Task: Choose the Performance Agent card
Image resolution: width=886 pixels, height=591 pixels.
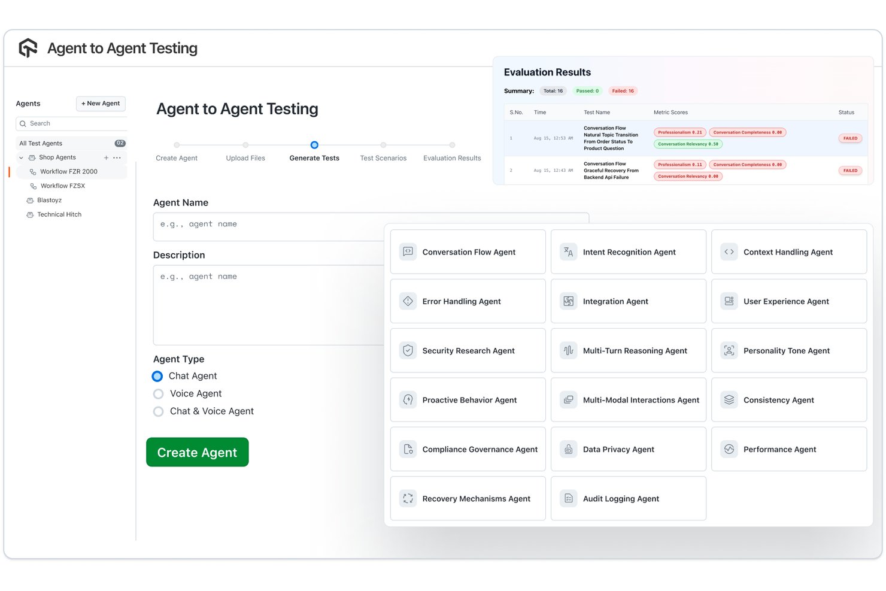Action: [789, 449]
